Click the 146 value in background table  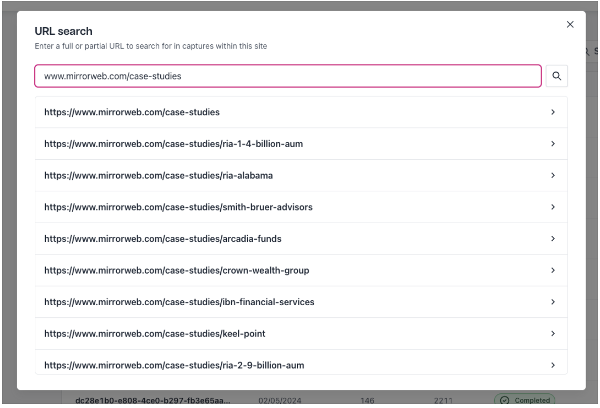coord(367,400)
